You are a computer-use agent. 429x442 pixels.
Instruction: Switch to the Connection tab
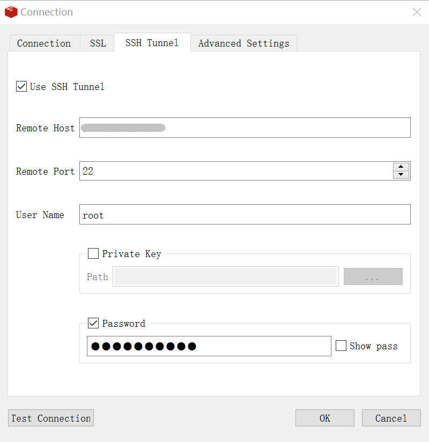44,43
